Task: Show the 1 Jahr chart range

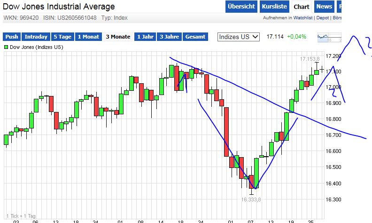Action: 146,37
